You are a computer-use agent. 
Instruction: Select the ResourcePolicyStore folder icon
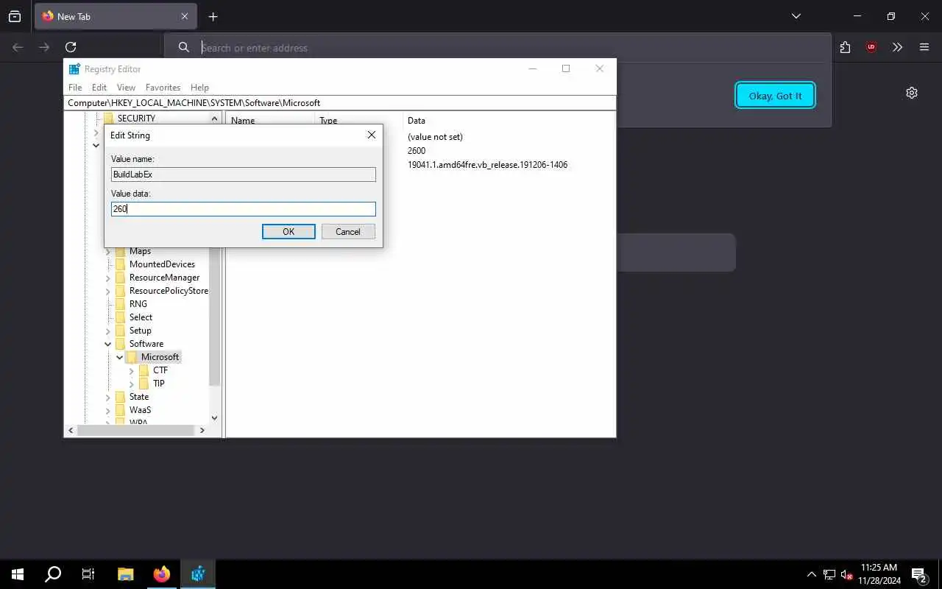coord(121,291)
